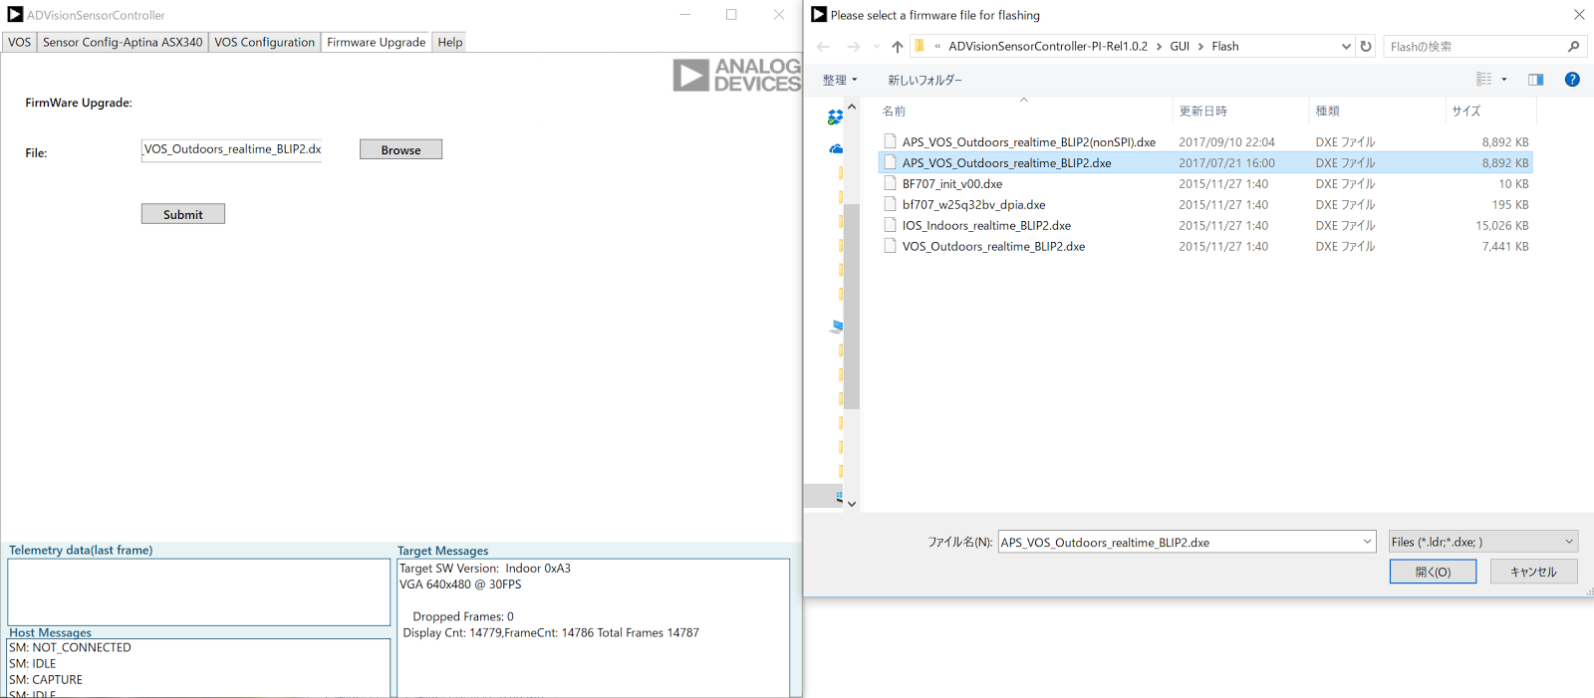Open the Help tab
The height and width of the screenshot is (698, 1594).
click(x=450, y=42)
